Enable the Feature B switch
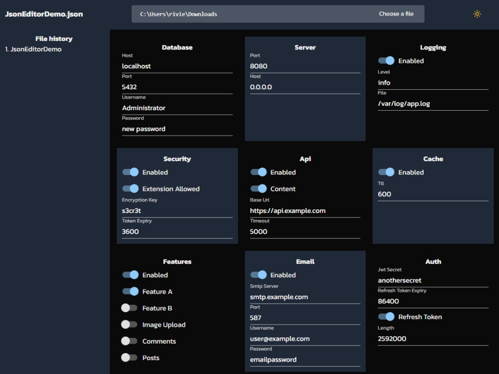 pos(129,308)
